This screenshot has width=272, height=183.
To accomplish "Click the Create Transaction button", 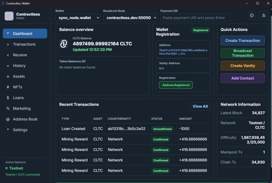I will pyautogui.click(x=243, y=41).
